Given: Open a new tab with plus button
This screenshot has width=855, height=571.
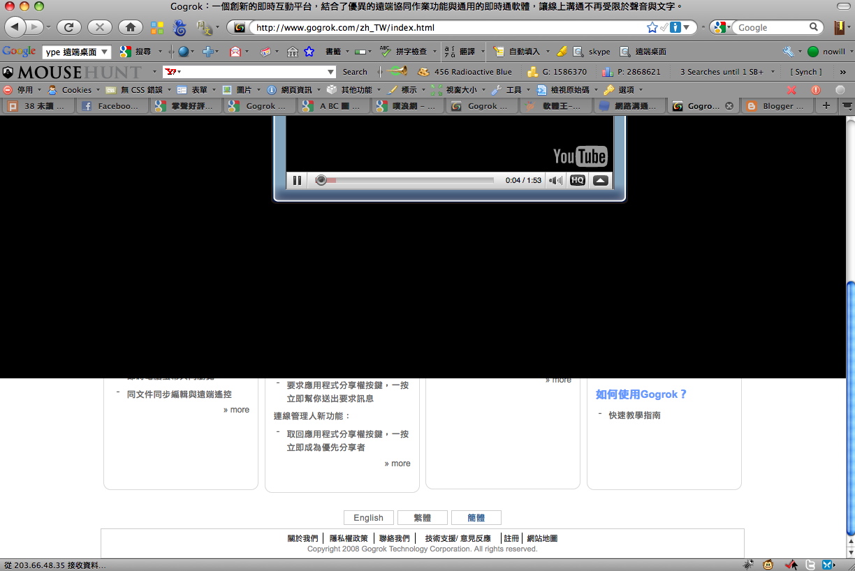Looking at the screenshot, I should (x=826, y=106).
